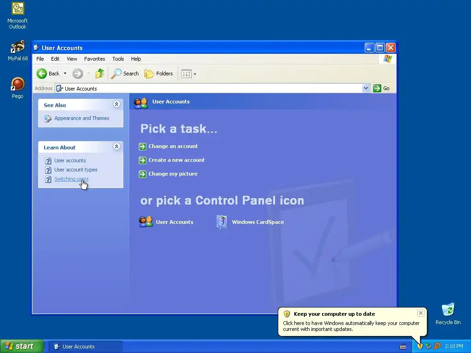Collapse the See Also panel
The width and height of the screenshot is (471, 353).
click(x=116, y=104)
